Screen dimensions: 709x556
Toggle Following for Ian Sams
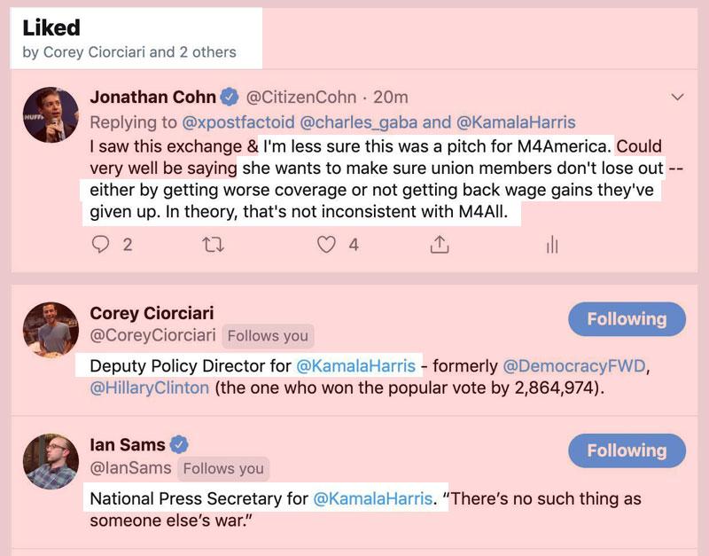[627, 450]
